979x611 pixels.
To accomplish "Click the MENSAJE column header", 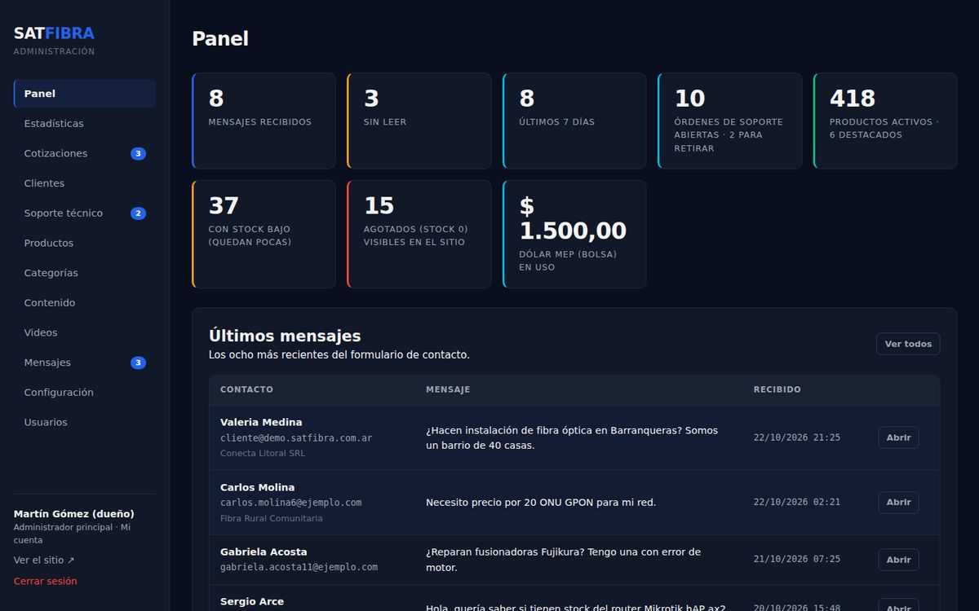I will point(448,389).
